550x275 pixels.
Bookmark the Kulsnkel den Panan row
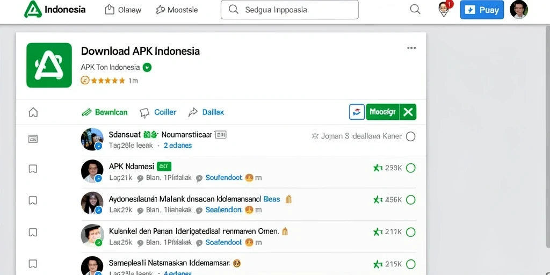pos(33,232)
